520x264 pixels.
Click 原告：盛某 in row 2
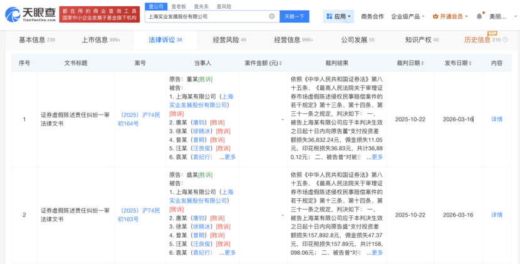coord(184,175)
